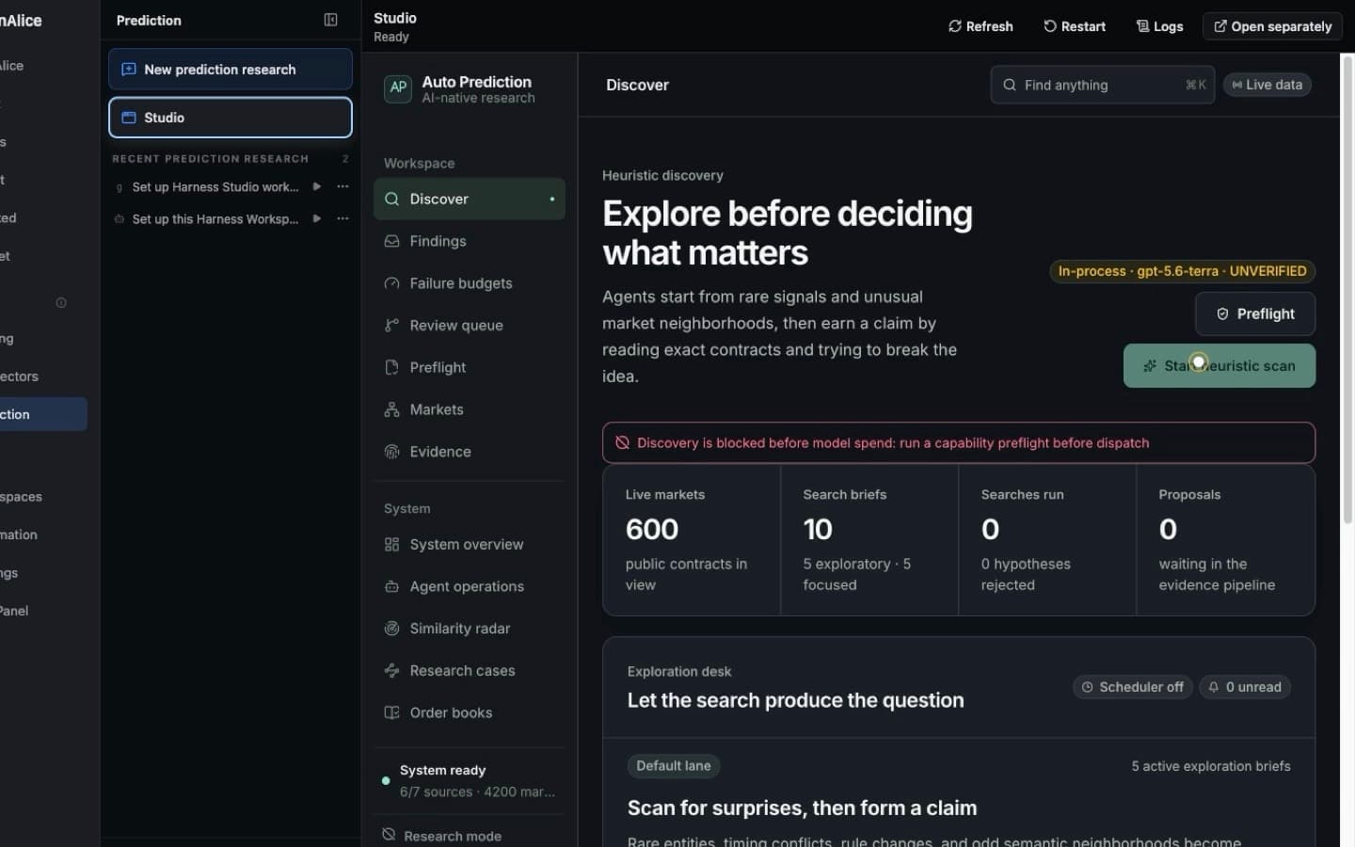The image size is (1355, 847).
Task: Start heuristic scan
Action: coord(1219,365)
